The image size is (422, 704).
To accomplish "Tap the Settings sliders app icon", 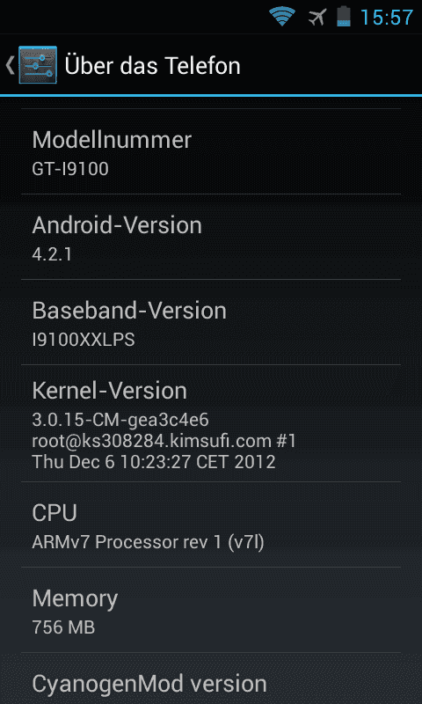I will 38,65.
